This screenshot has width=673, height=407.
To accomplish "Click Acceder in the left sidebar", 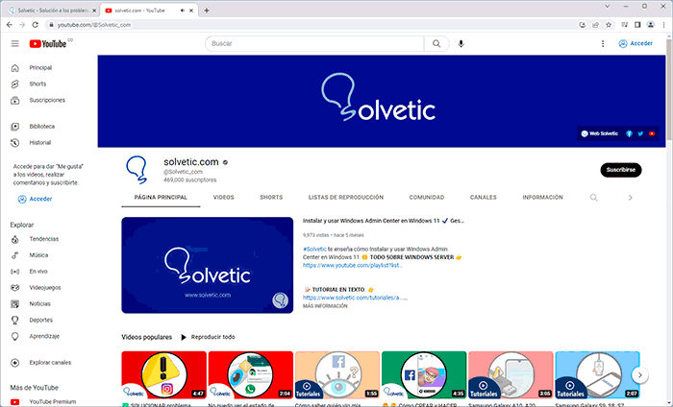I will coord(36,200).
